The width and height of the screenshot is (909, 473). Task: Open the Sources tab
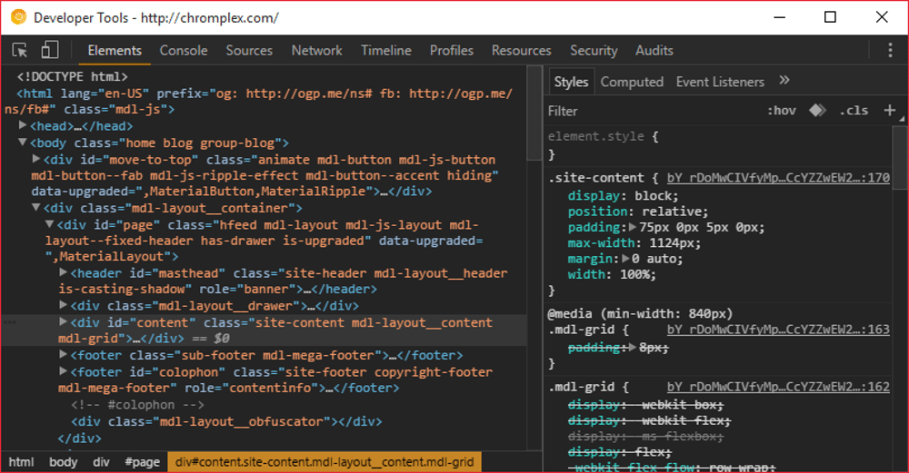tap(249, 50)
